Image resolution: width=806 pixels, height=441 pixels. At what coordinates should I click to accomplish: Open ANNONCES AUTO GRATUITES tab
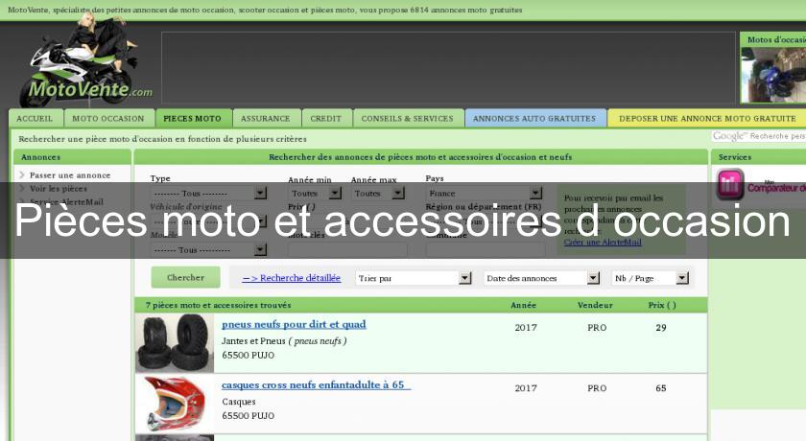(x=534, y=119)
